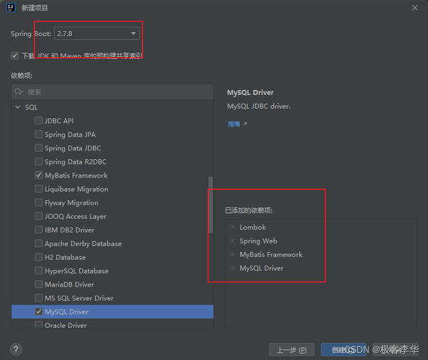Viewport: 428px width, 360px height.
Task: Click the external link arrow beside 指南
Action: click(245, 124)
